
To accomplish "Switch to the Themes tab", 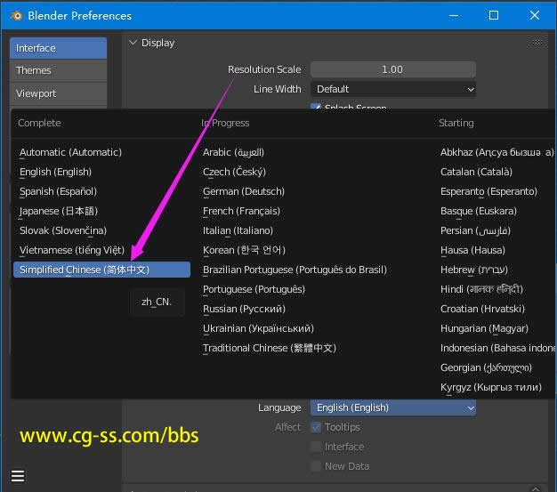I will pos(58,70).
